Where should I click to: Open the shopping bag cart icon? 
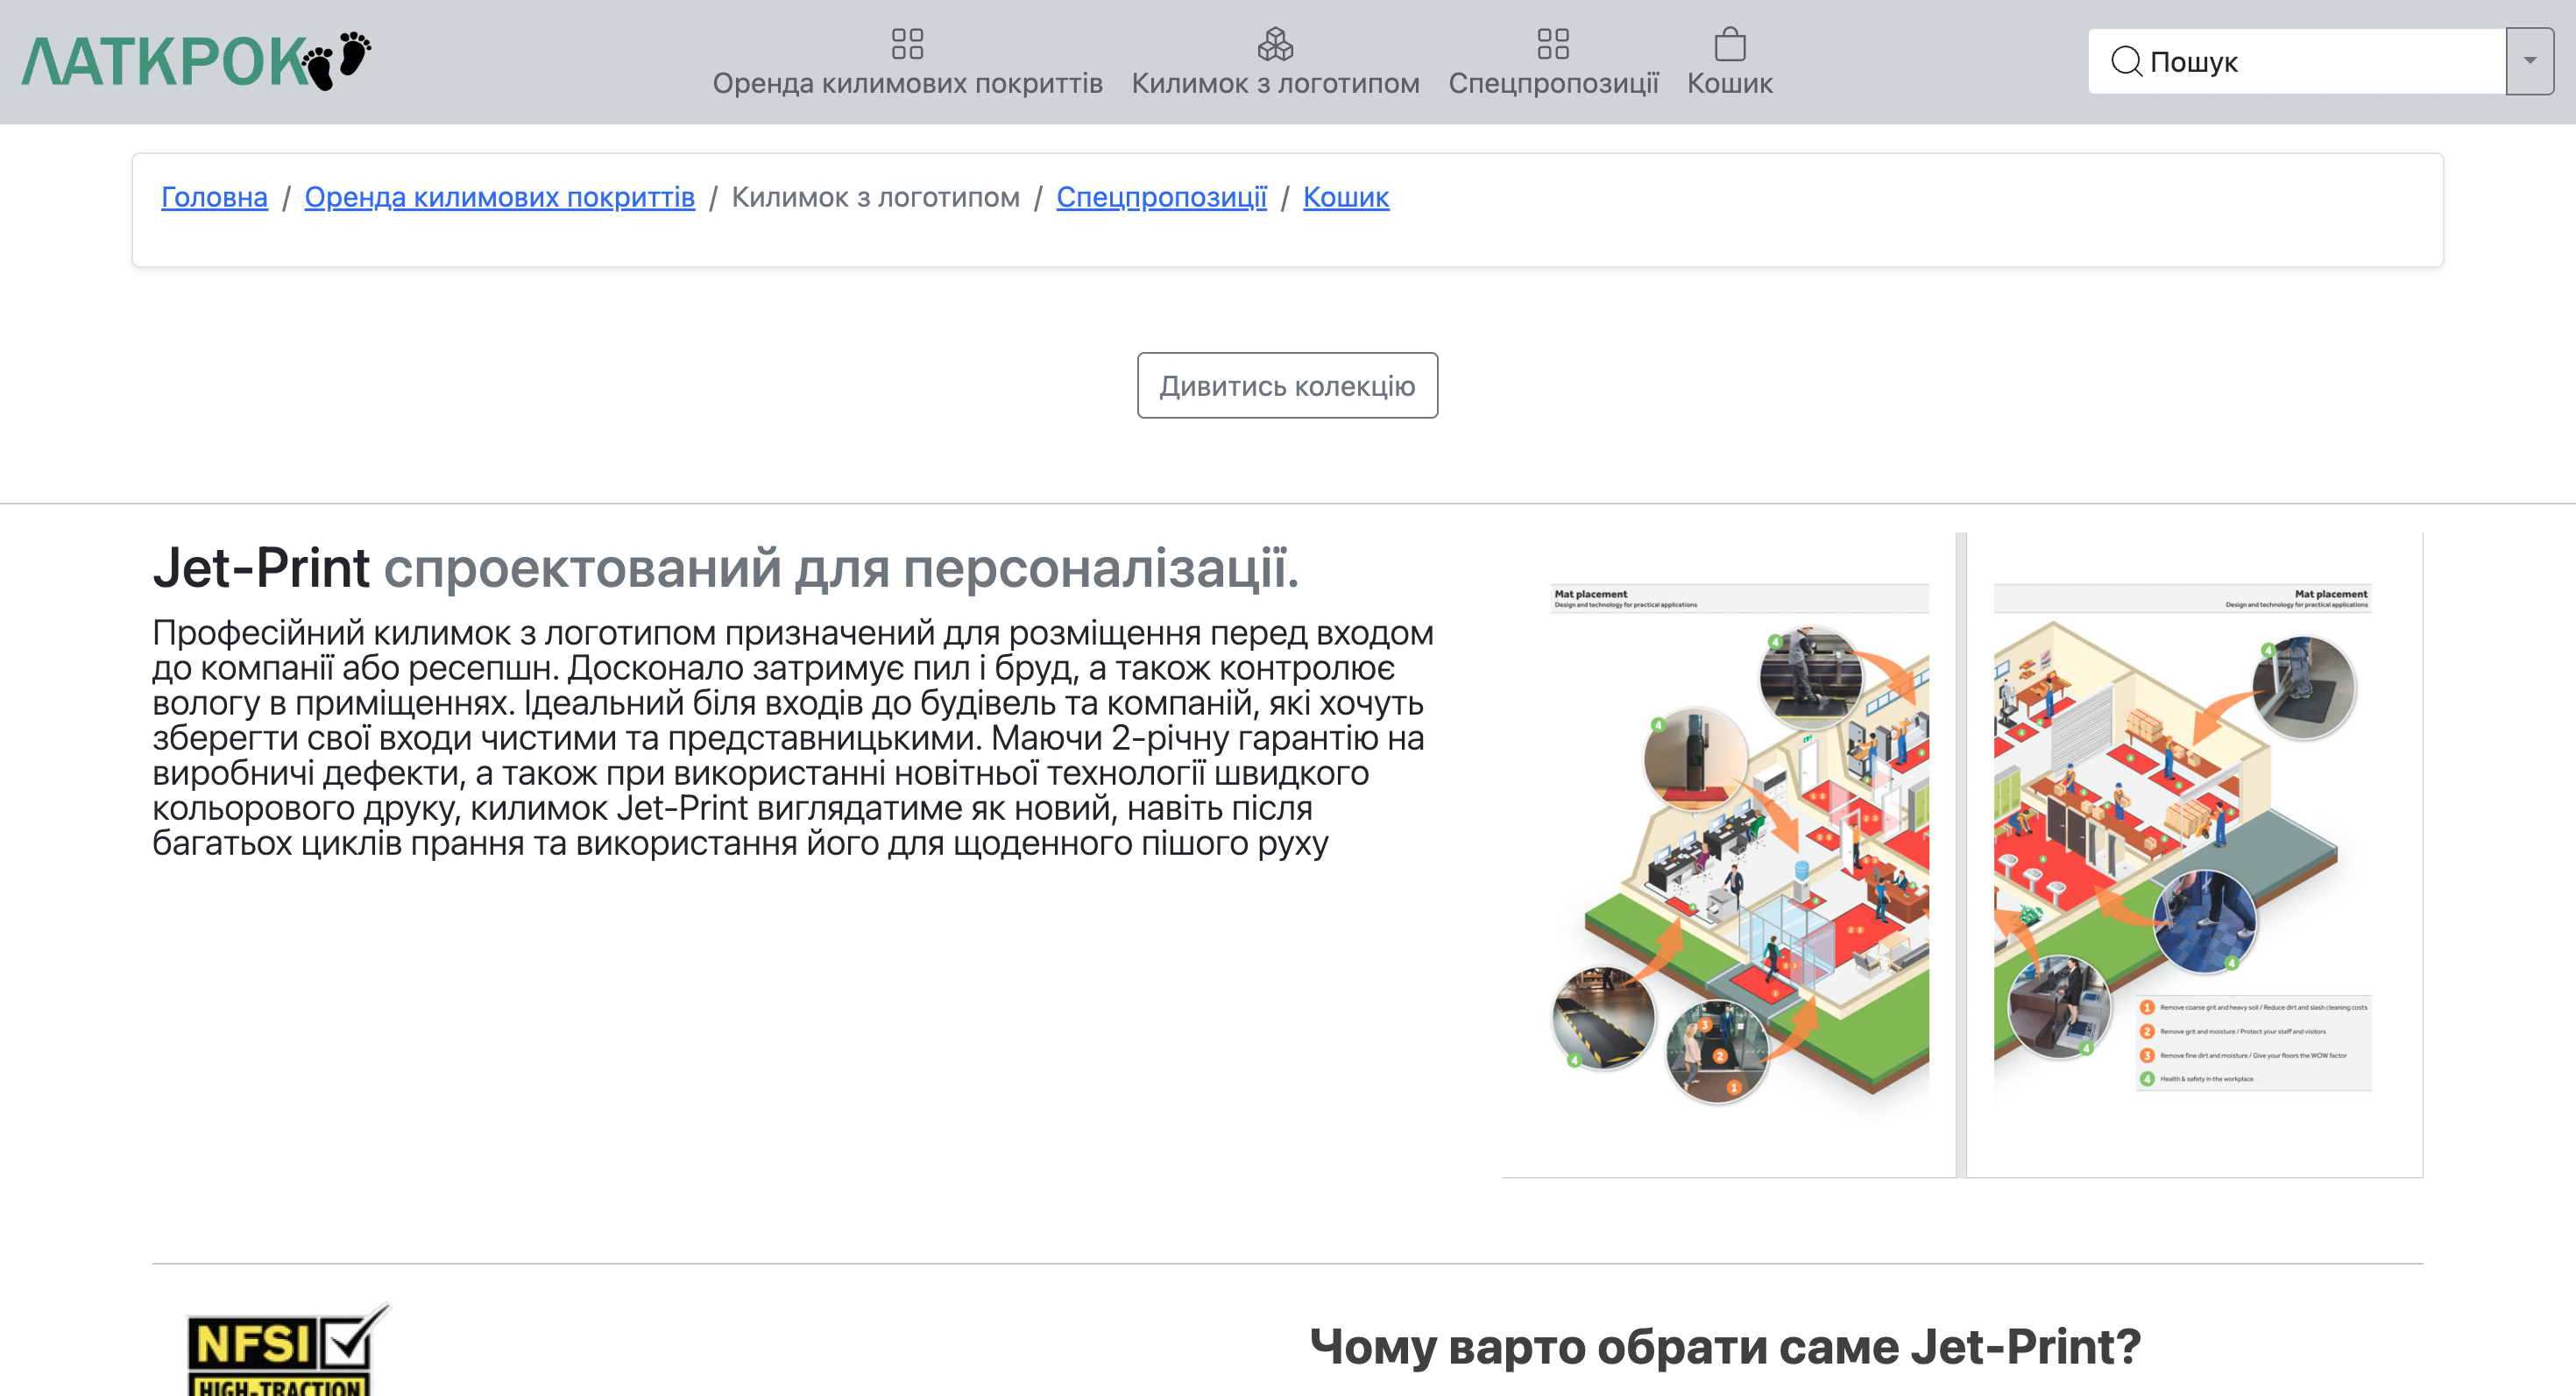(x=1730, y=44)
